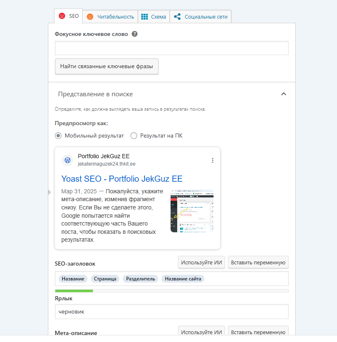
Task: Click the meta description text in the preview
Action: [x=112, y=216]
